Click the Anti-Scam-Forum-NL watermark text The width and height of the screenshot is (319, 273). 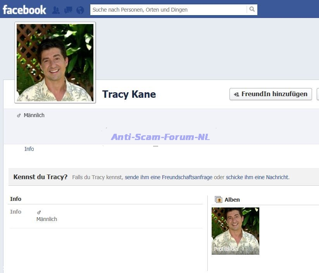160,137
